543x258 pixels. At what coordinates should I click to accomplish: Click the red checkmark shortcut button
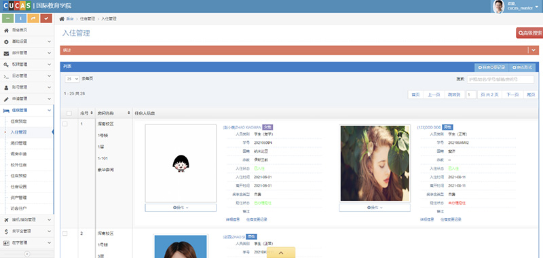pyautogui.click(x=46, y=18)
